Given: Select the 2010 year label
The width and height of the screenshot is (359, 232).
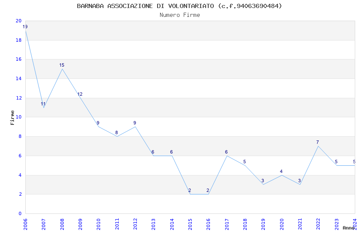Looking at the screenshot, I should point(98,224).
